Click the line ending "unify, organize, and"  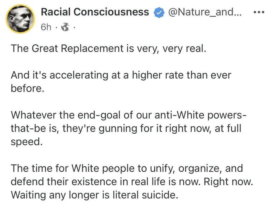coord(127,168)
